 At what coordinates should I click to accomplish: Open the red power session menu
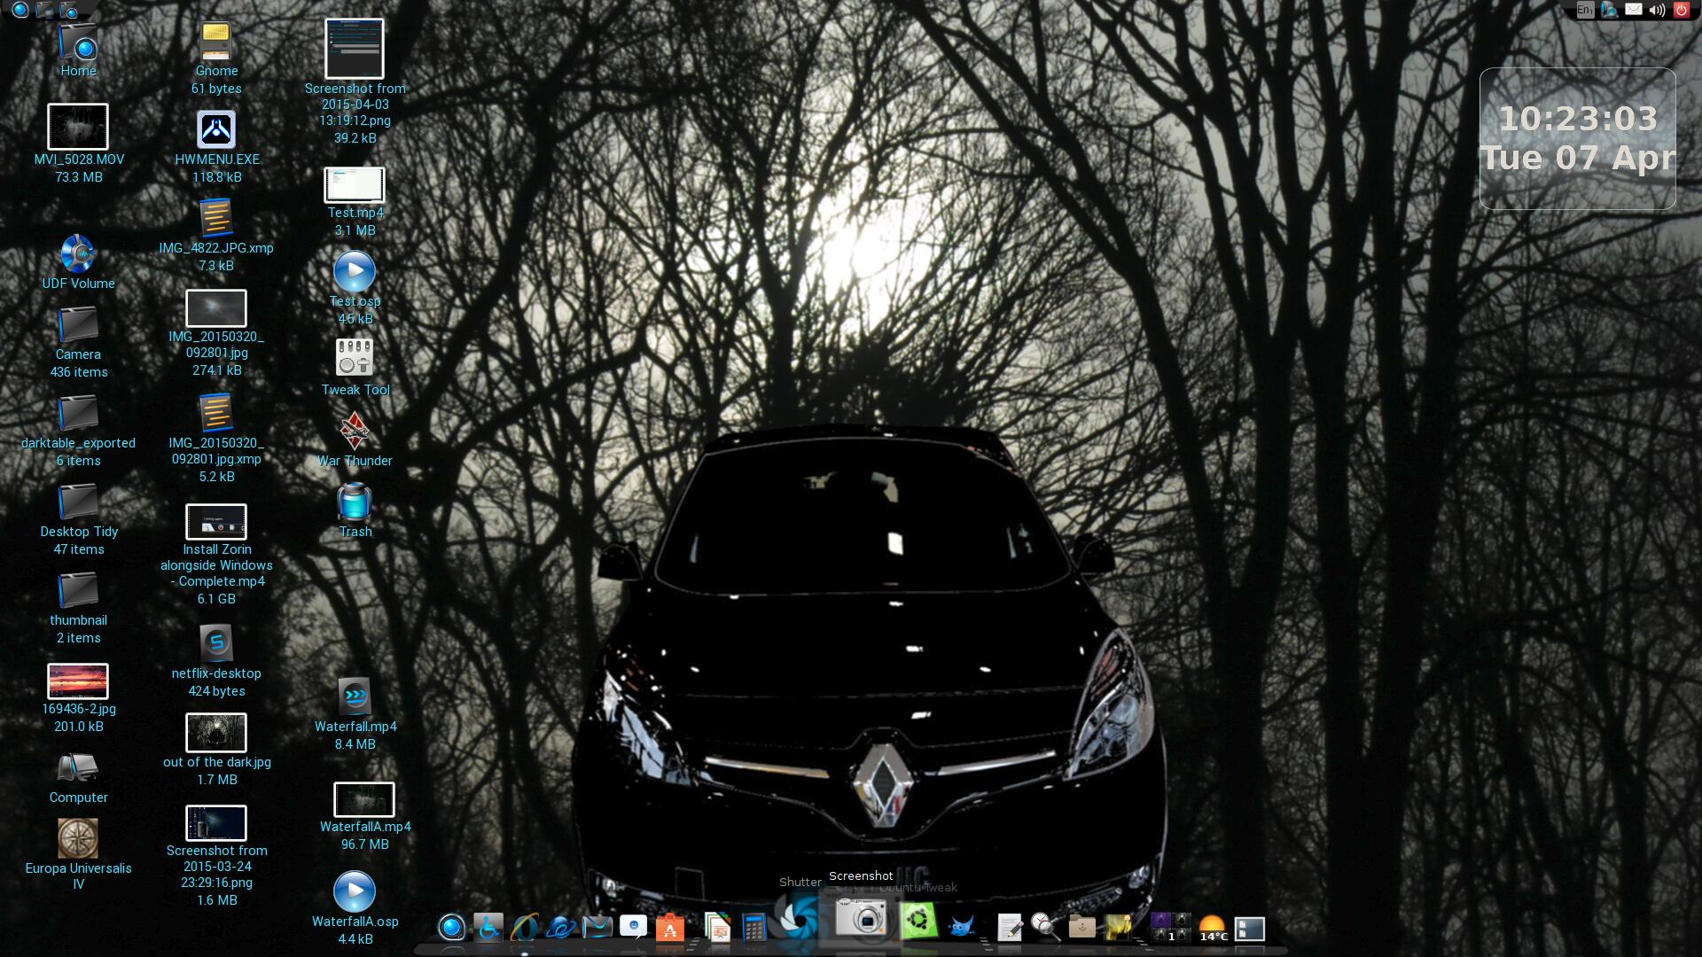tap(1682, 11)
